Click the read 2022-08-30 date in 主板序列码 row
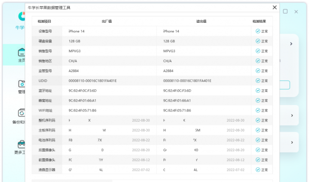The image size is (309, 182). [x=235, y=130]
